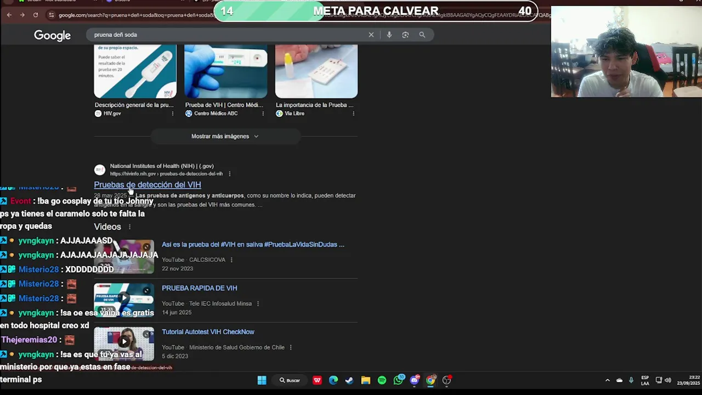The height and width of the screenshot is (395, 702).
Task: Open Videos section options menu
Action: coord(129,227)
